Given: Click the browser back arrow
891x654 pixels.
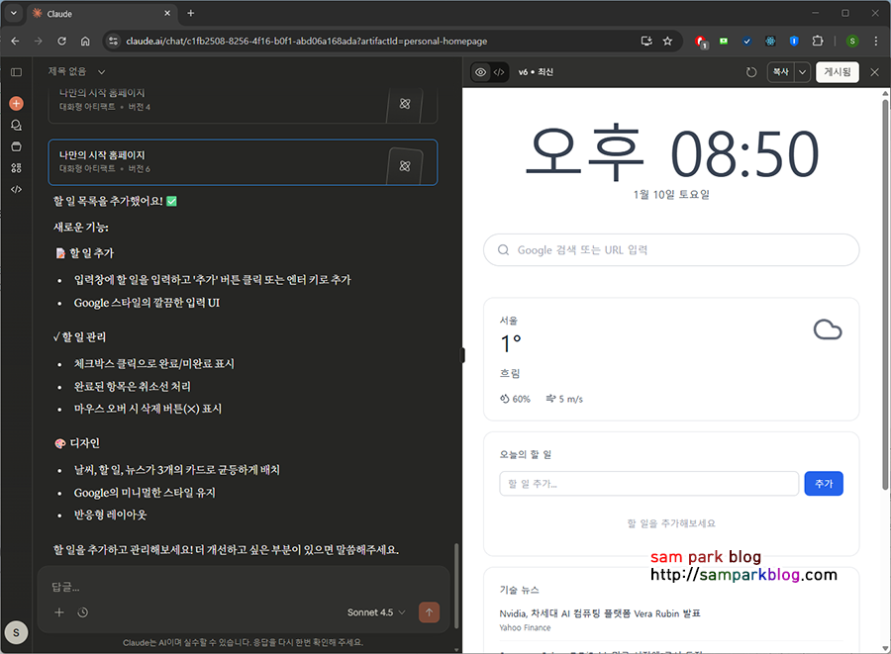Looking at the screenshot, I should click(x=15, y=41).
